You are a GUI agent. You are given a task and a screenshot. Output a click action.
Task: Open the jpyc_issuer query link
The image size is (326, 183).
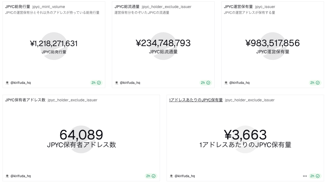click(x=265, y=7)
